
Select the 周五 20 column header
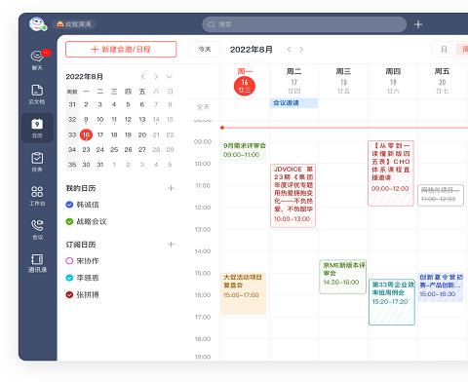442,81
